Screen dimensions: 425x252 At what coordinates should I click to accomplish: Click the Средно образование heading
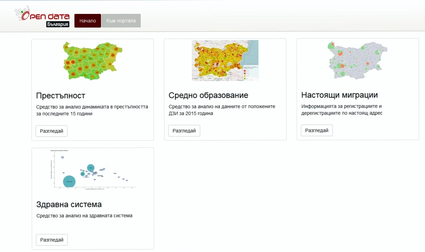point(208,95)
